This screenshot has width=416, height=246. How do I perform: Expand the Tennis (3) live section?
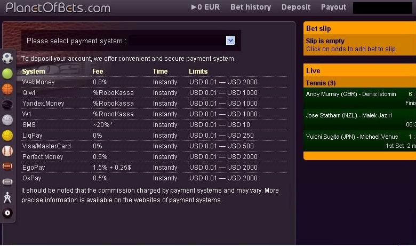[359, 83]
